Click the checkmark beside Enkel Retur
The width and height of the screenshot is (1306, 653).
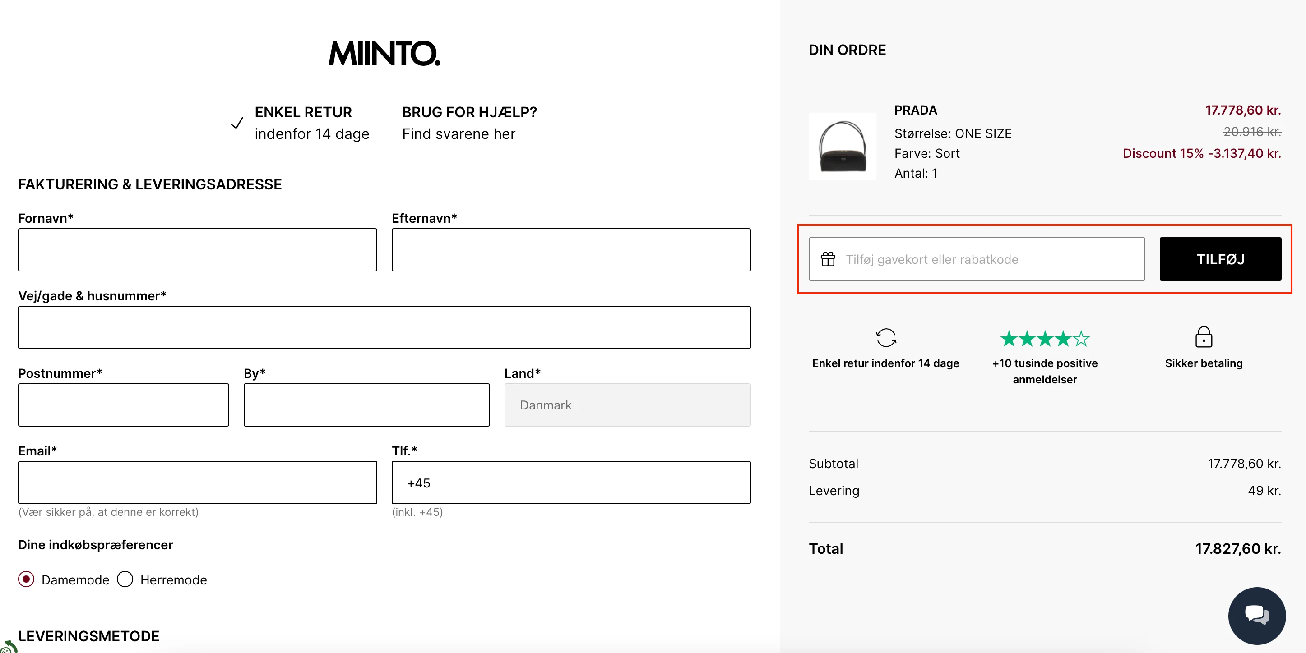tap(237, 123)
